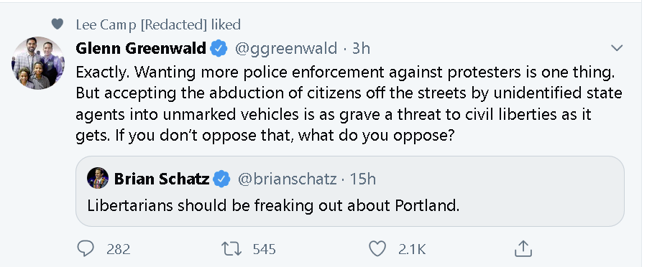Click the 282 replies count
Image resolution: width=652 pixels, height=267 pixels.
point(119,249)
